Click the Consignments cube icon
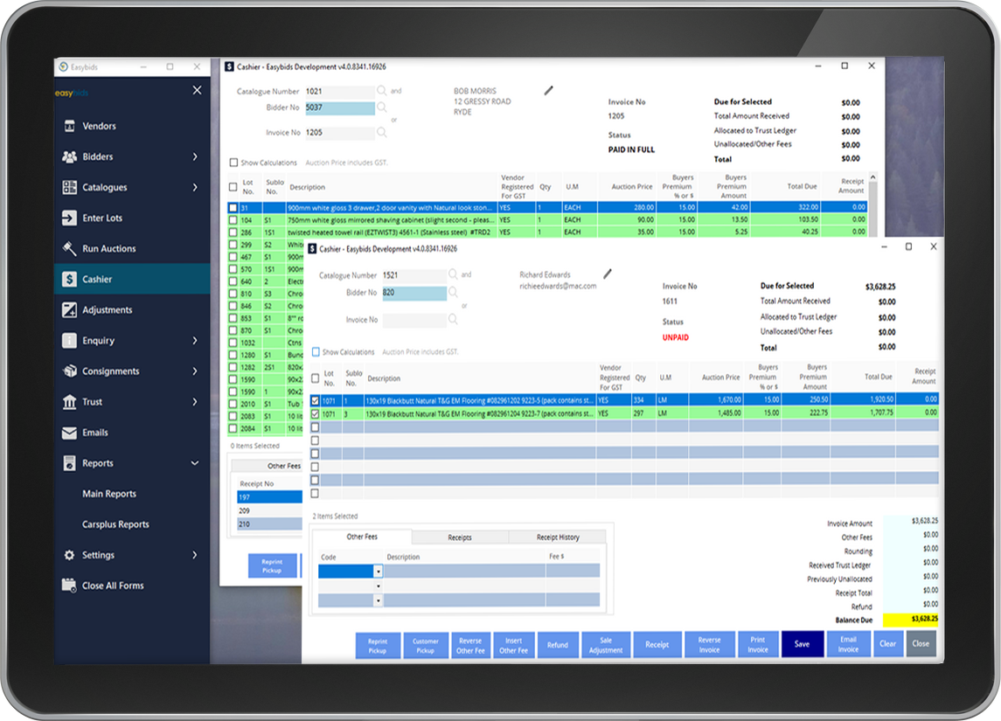The width and height of the screenshot is (1001, 721). point(70,371)
